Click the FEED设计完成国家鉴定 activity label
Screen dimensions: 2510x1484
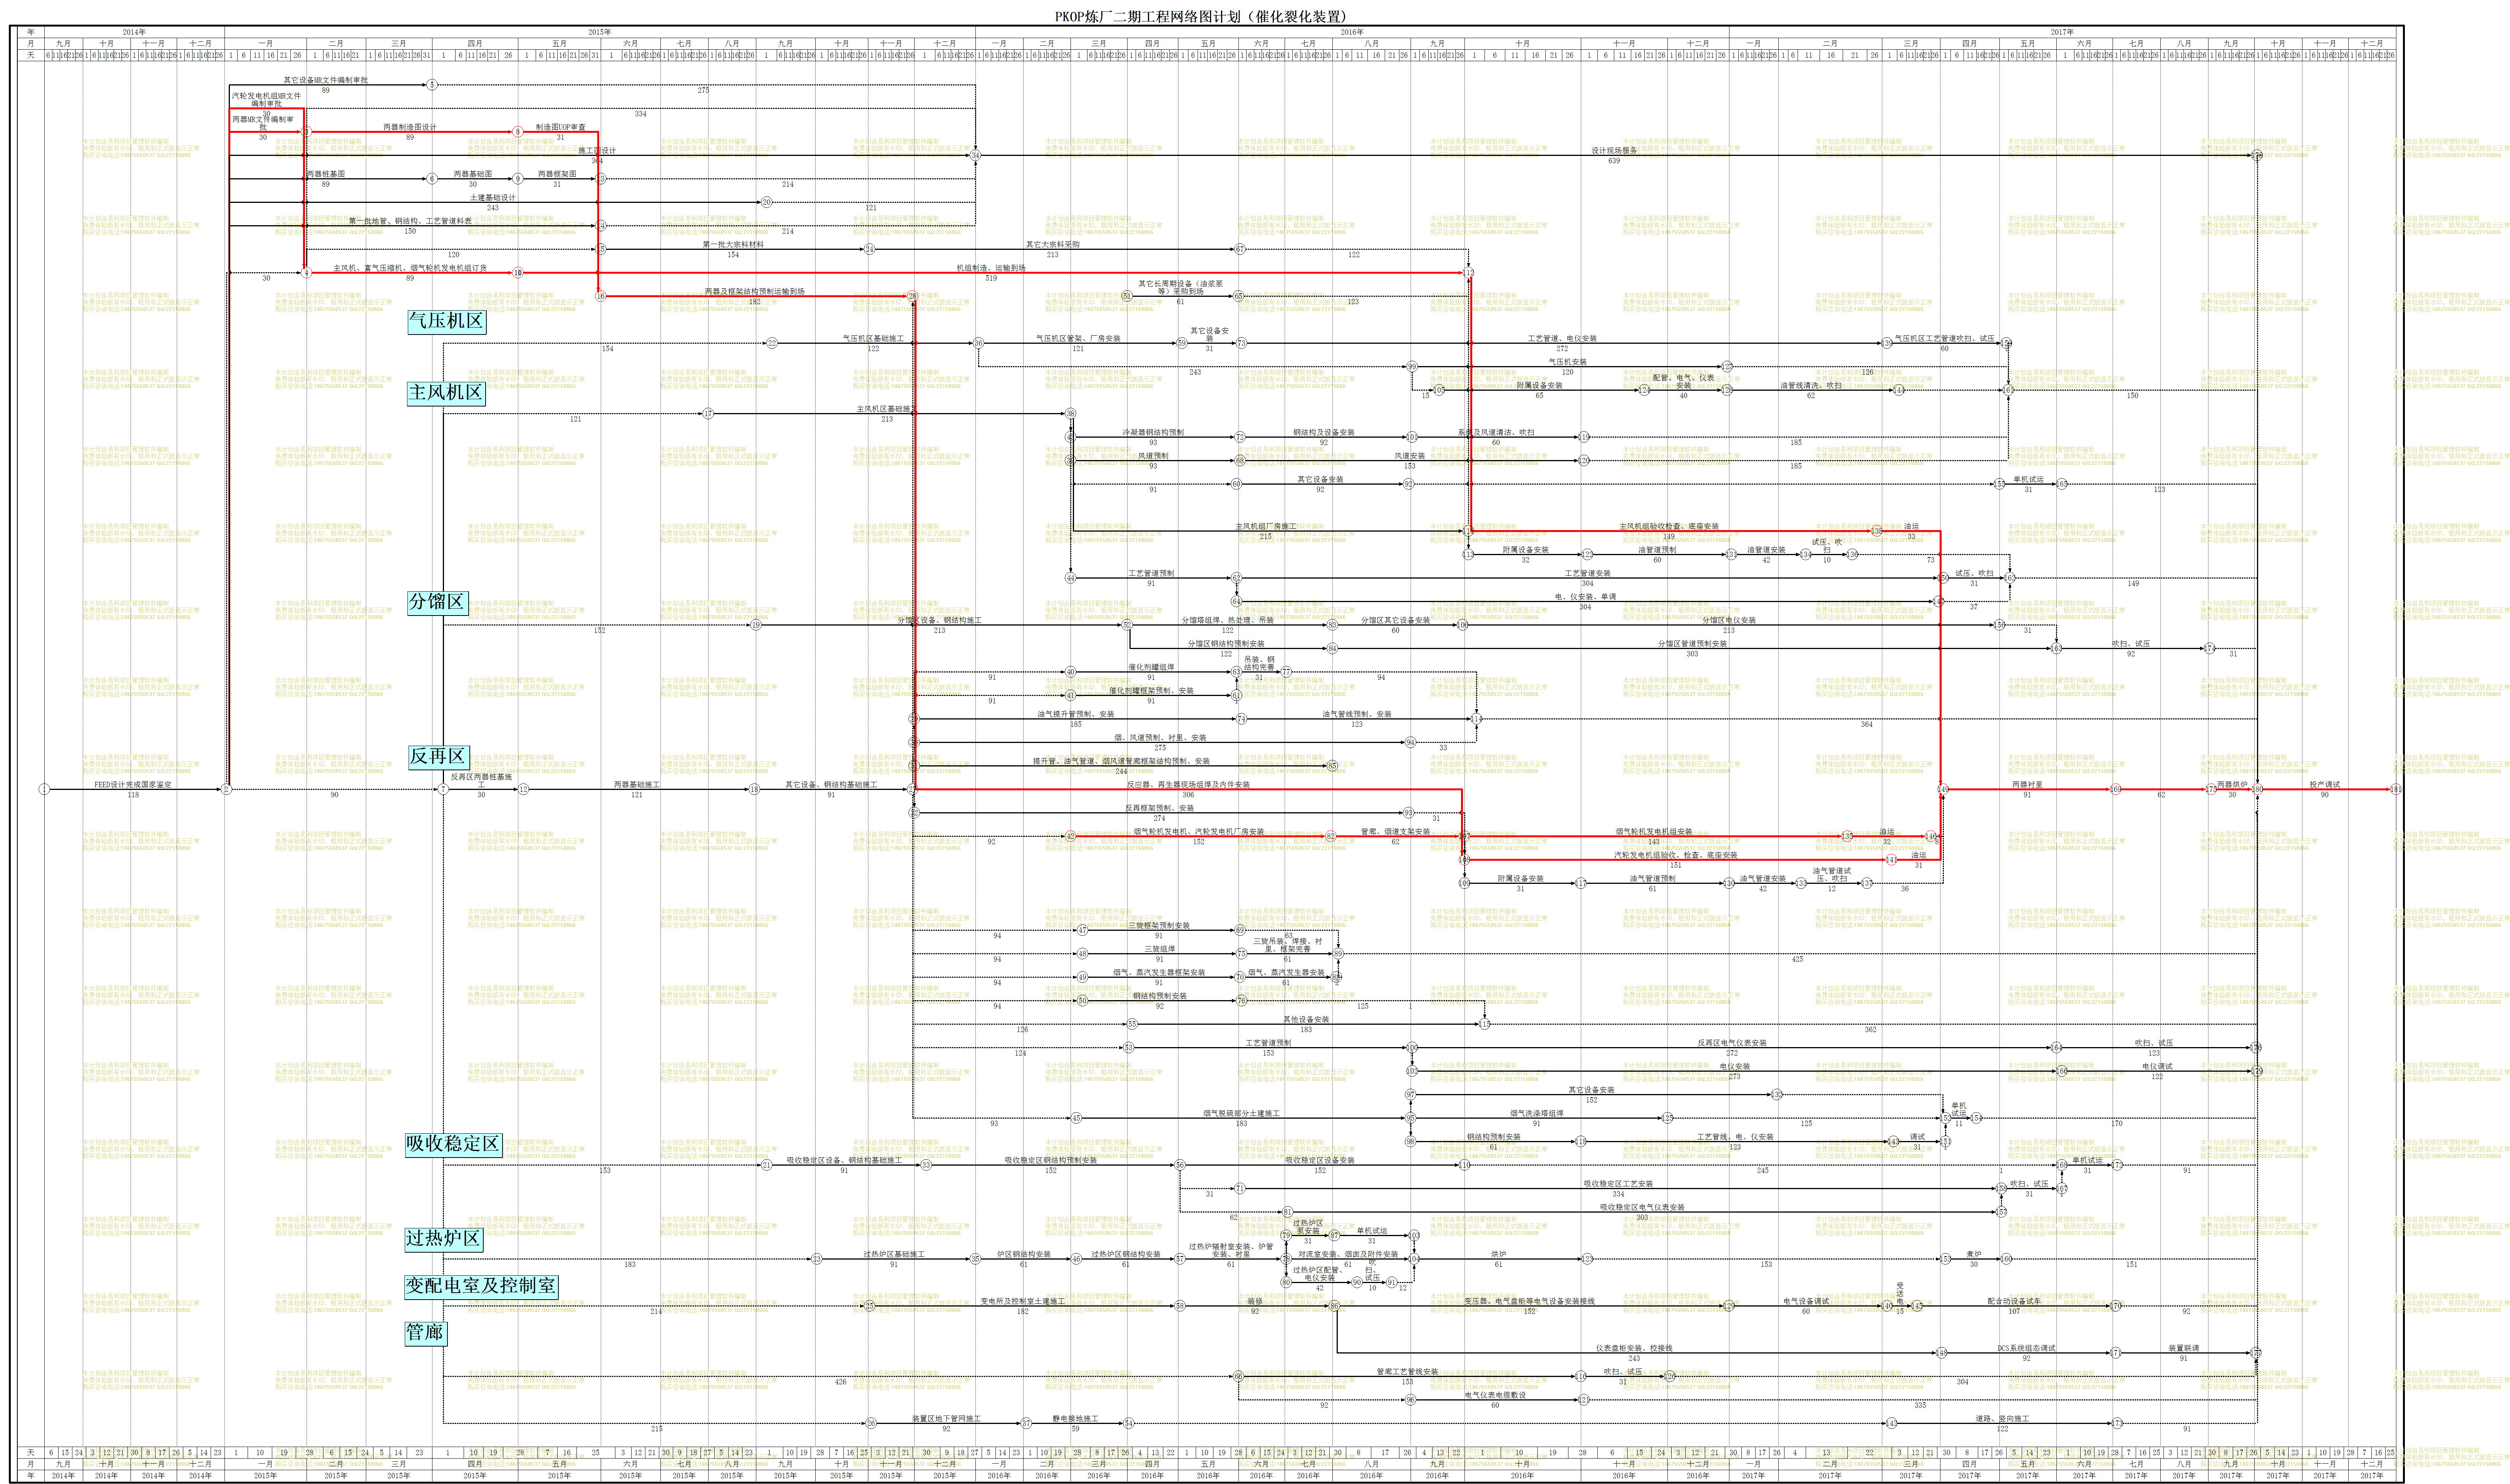pyautogui.click(x=133, y=784)
